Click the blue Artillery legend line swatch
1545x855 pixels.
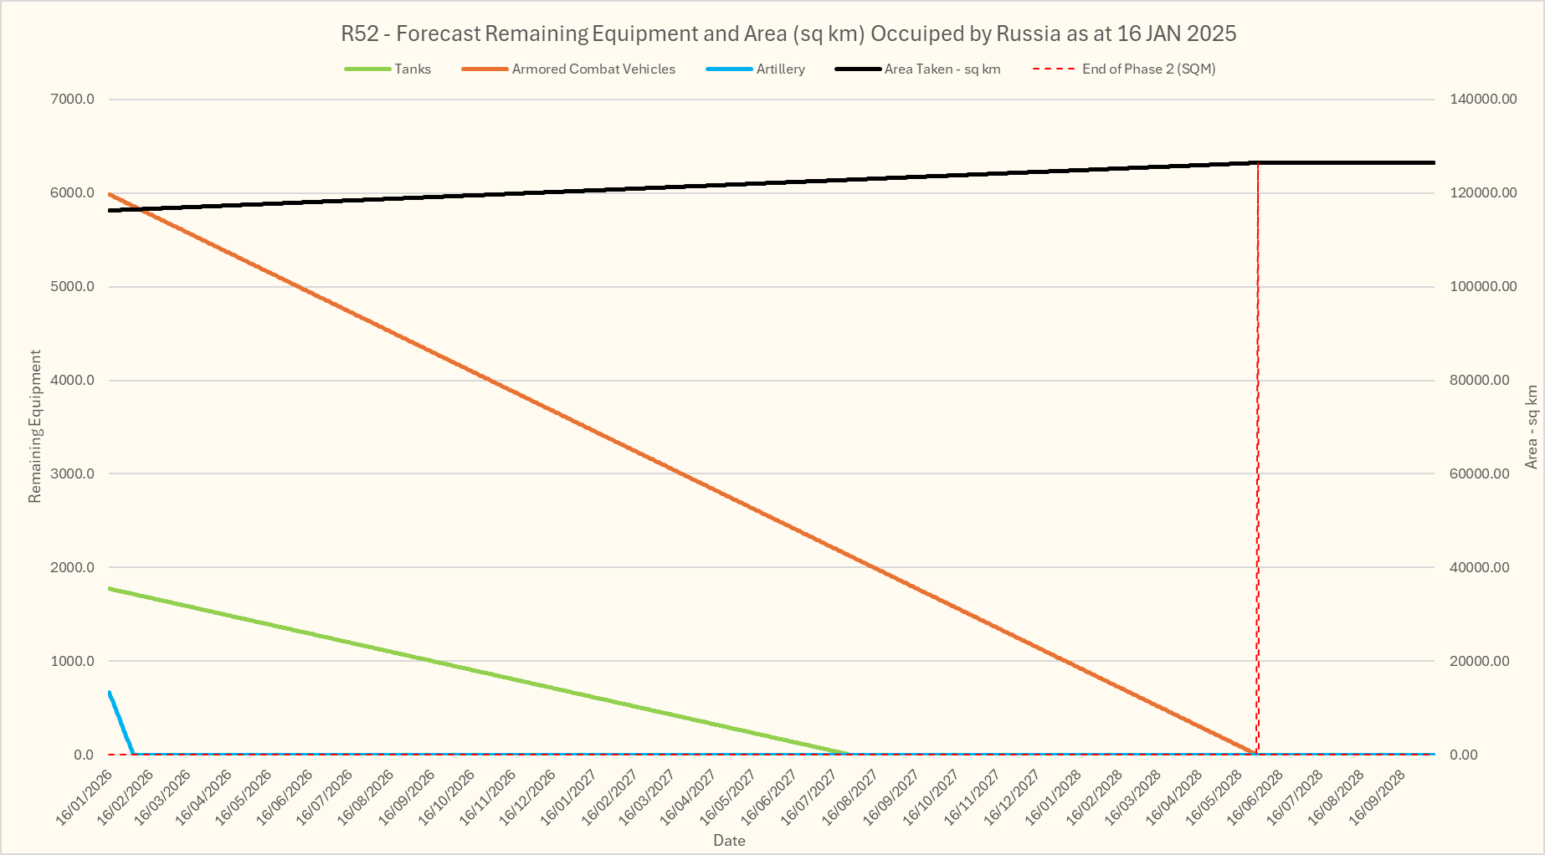coord(729,69)
